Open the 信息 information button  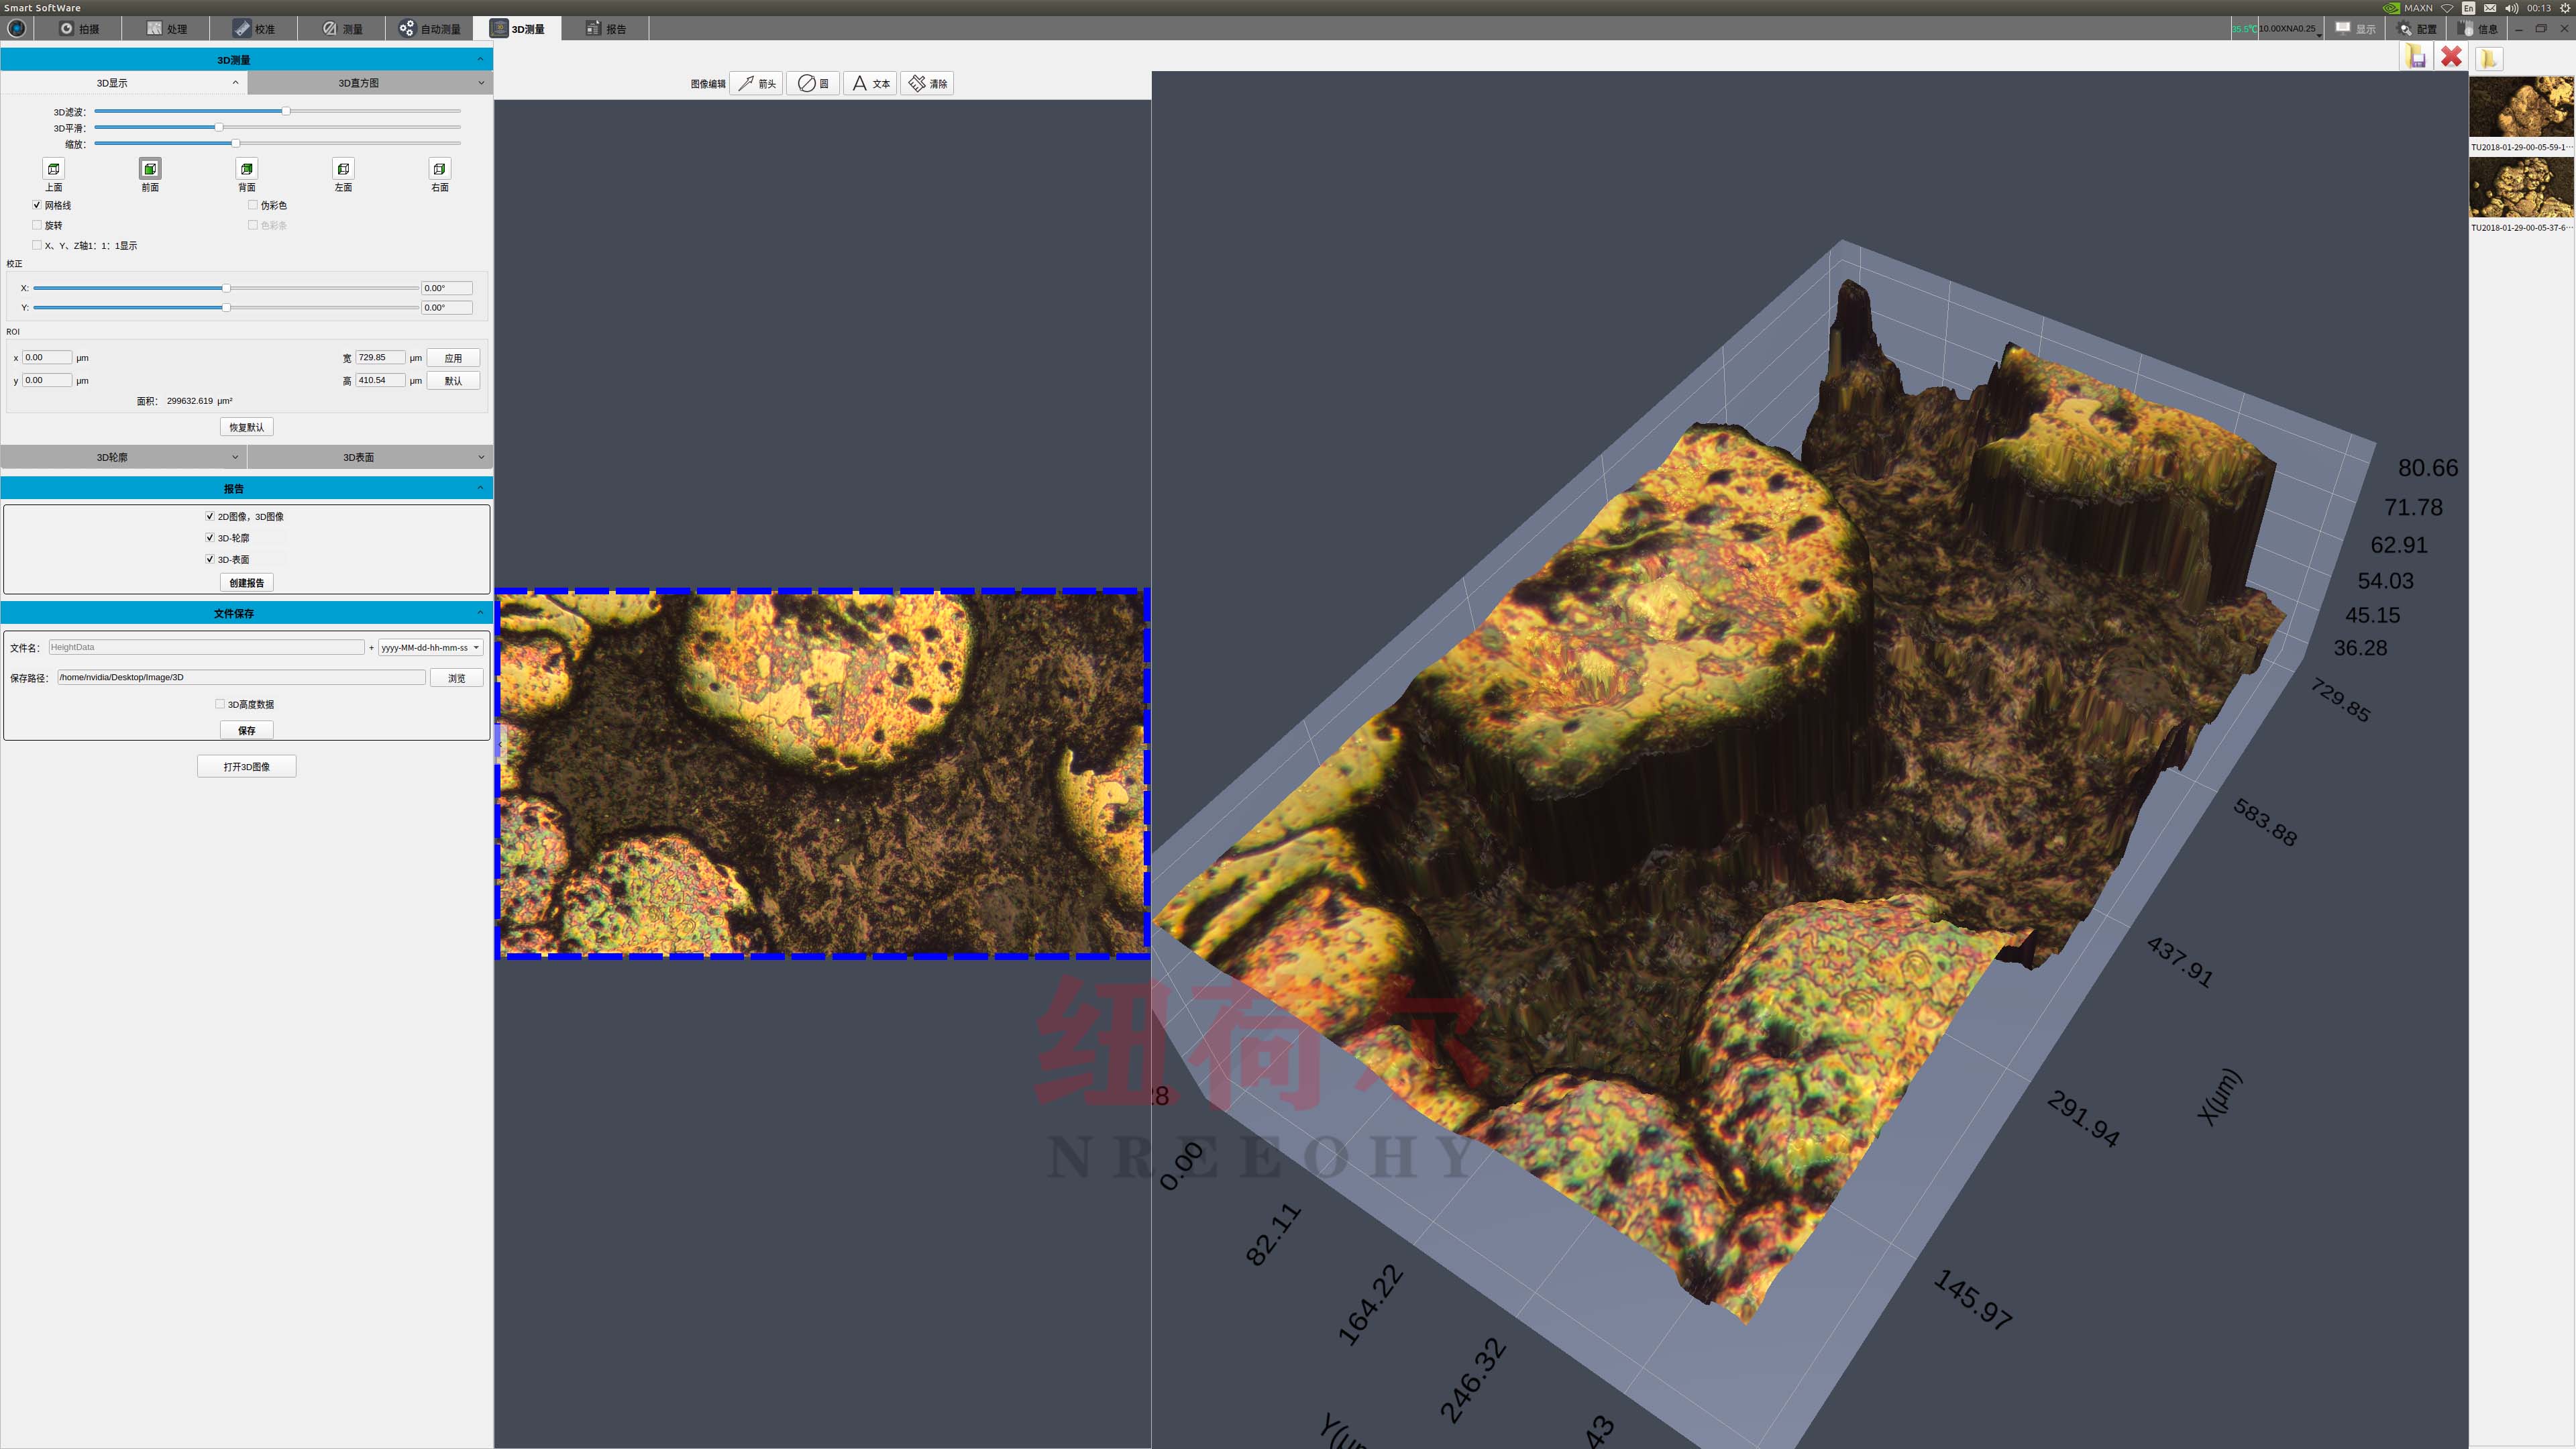2478,29
